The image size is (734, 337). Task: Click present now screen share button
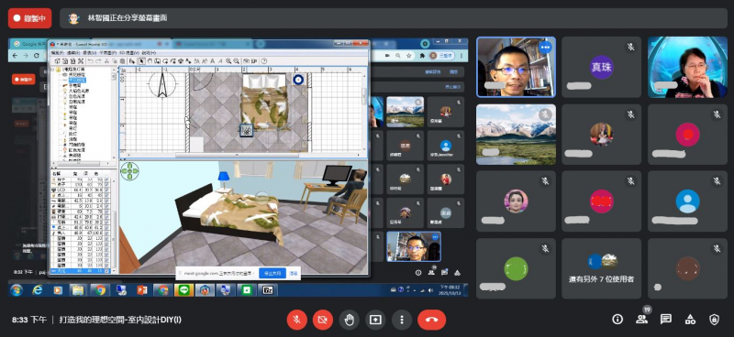375,320
